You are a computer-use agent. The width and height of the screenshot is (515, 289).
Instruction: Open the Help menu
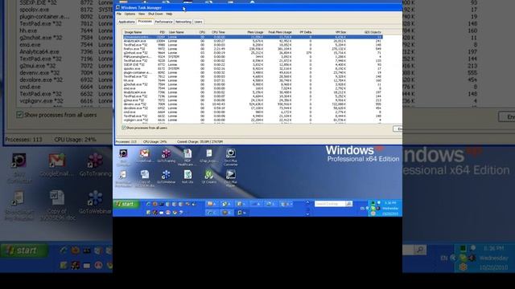169,14
